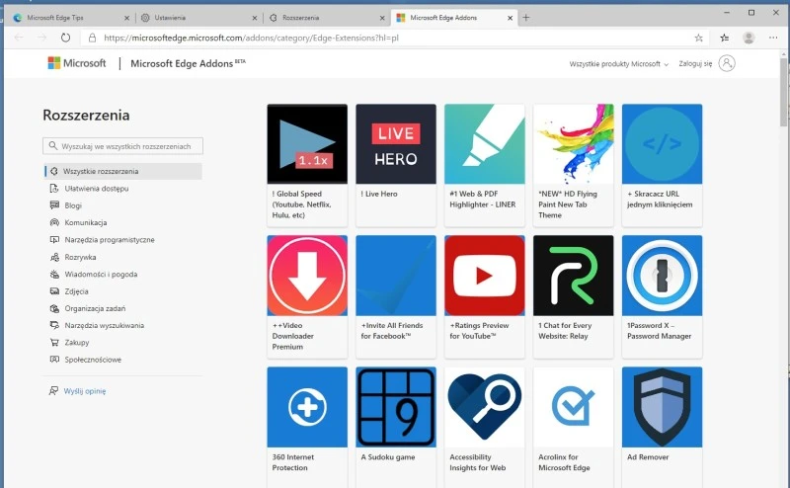Select the Społecznościowe category
790x488 pixels.
pyautogui.click(x=93, y=360)
